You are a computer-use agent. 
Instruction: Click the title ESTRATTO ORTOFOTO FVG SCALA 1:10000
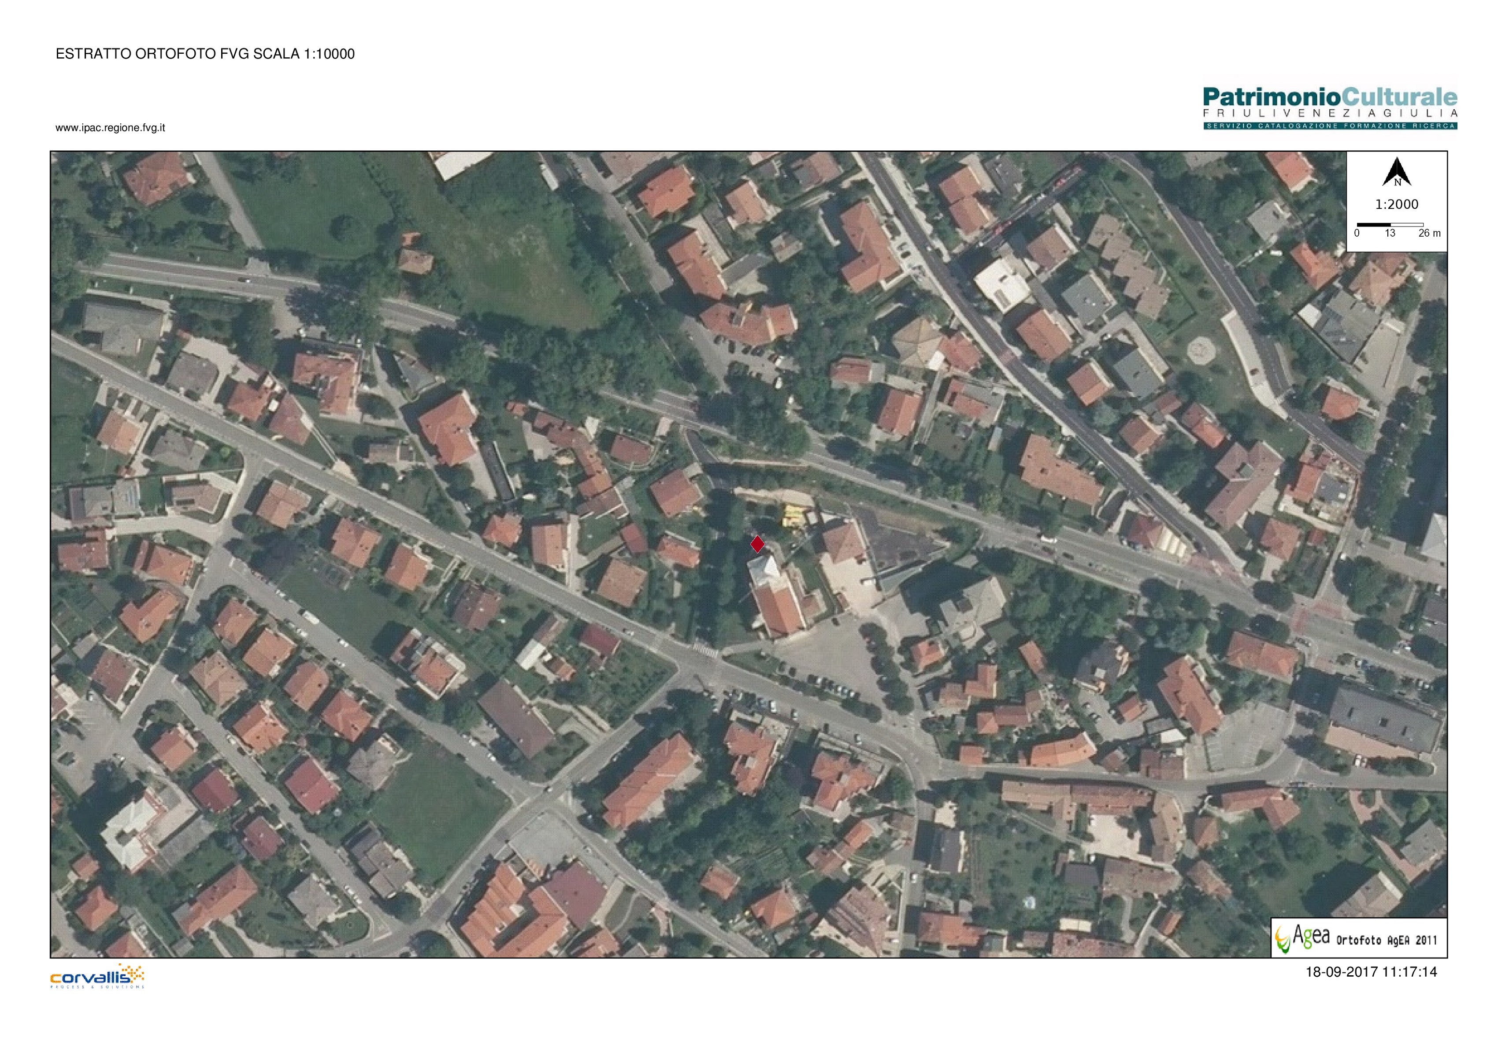point(205,54)
